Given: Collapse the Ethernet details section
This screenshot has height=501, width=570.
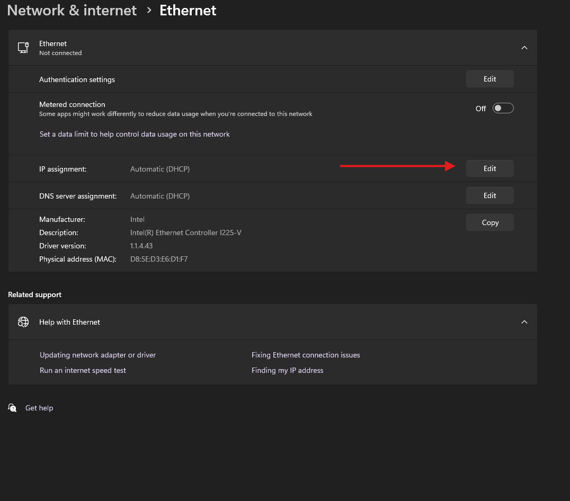Looking at the screenshot, I should tap(524, 47).
